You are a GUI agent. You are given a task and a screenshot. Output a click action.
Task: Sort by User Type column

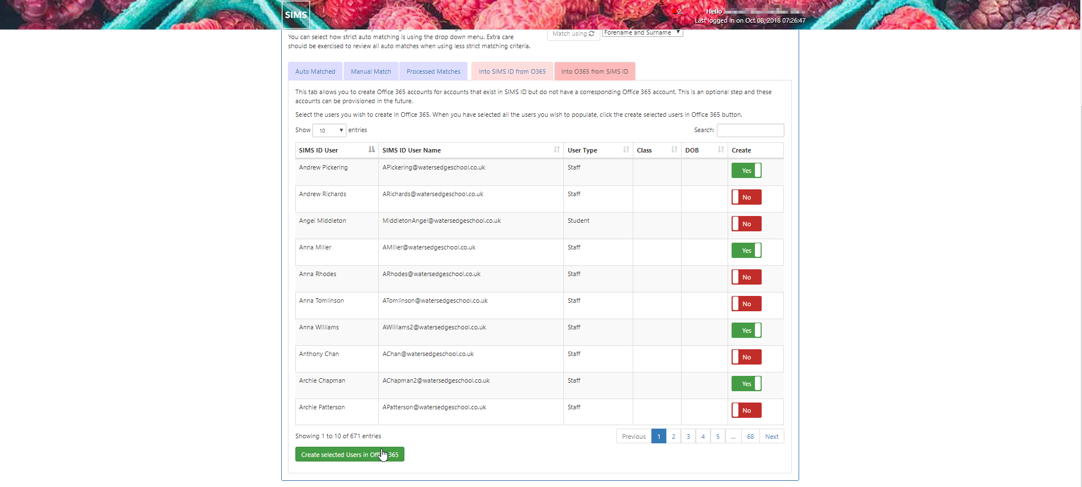pyautogui.click(x=598, y=150)
